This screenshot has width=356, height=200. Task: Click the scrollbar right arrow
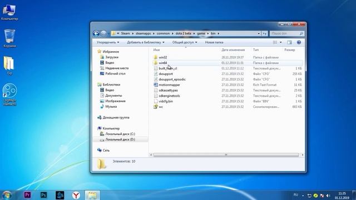[302, 155]
